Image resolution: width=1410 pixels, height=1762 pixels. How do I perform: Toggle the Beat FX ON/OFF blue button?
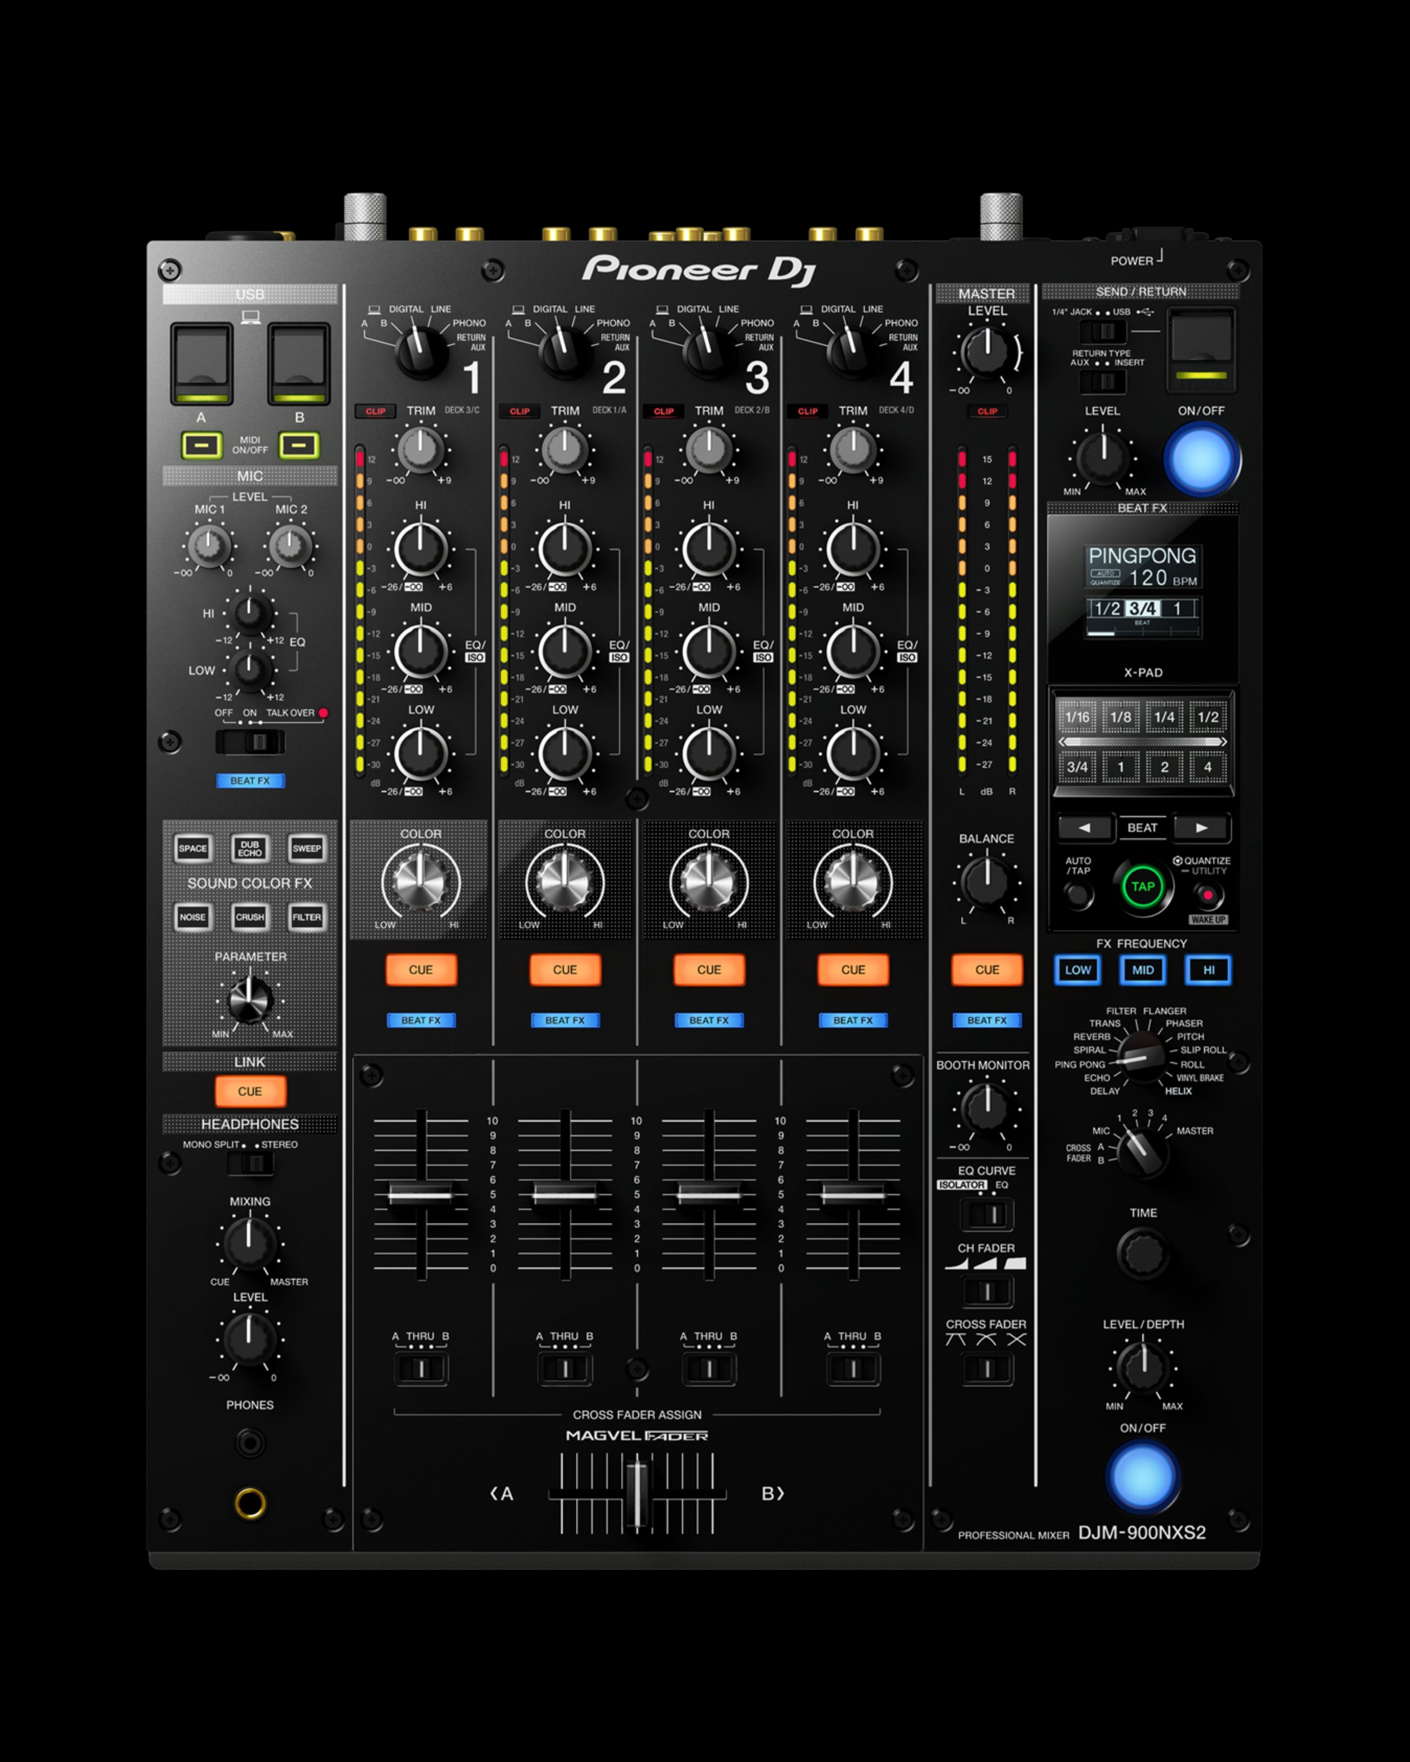tap(1143, 1478)
